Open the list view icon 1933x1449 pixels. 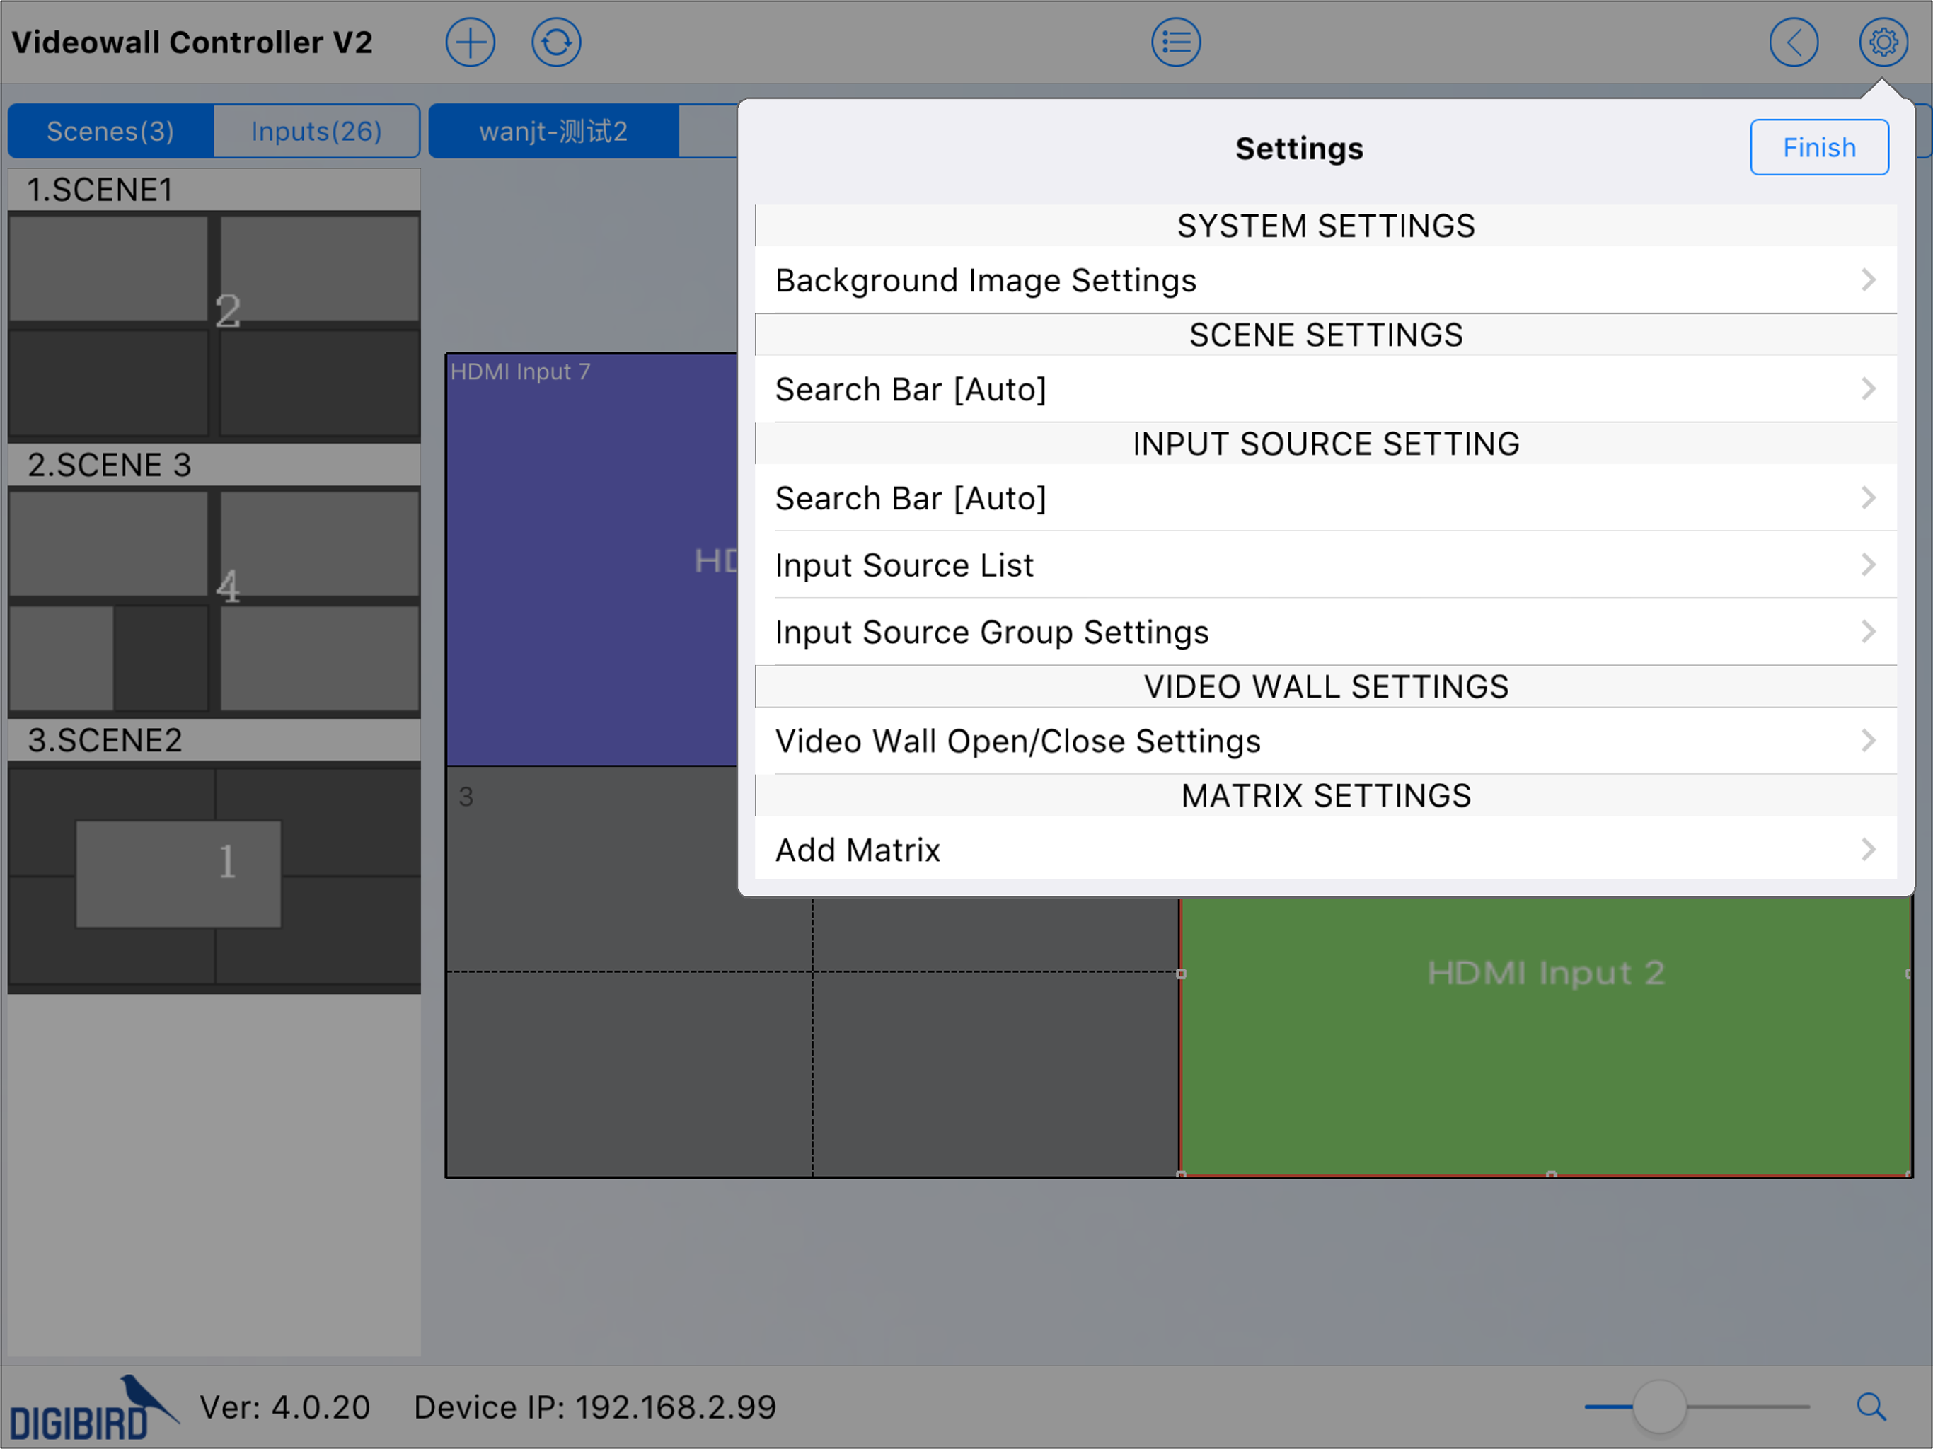point(1175,42)
